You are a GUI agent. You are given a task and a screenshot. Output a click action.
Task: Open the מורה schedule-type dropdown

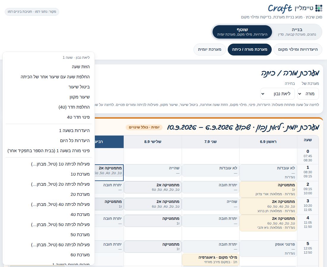[x=308, y=94]
